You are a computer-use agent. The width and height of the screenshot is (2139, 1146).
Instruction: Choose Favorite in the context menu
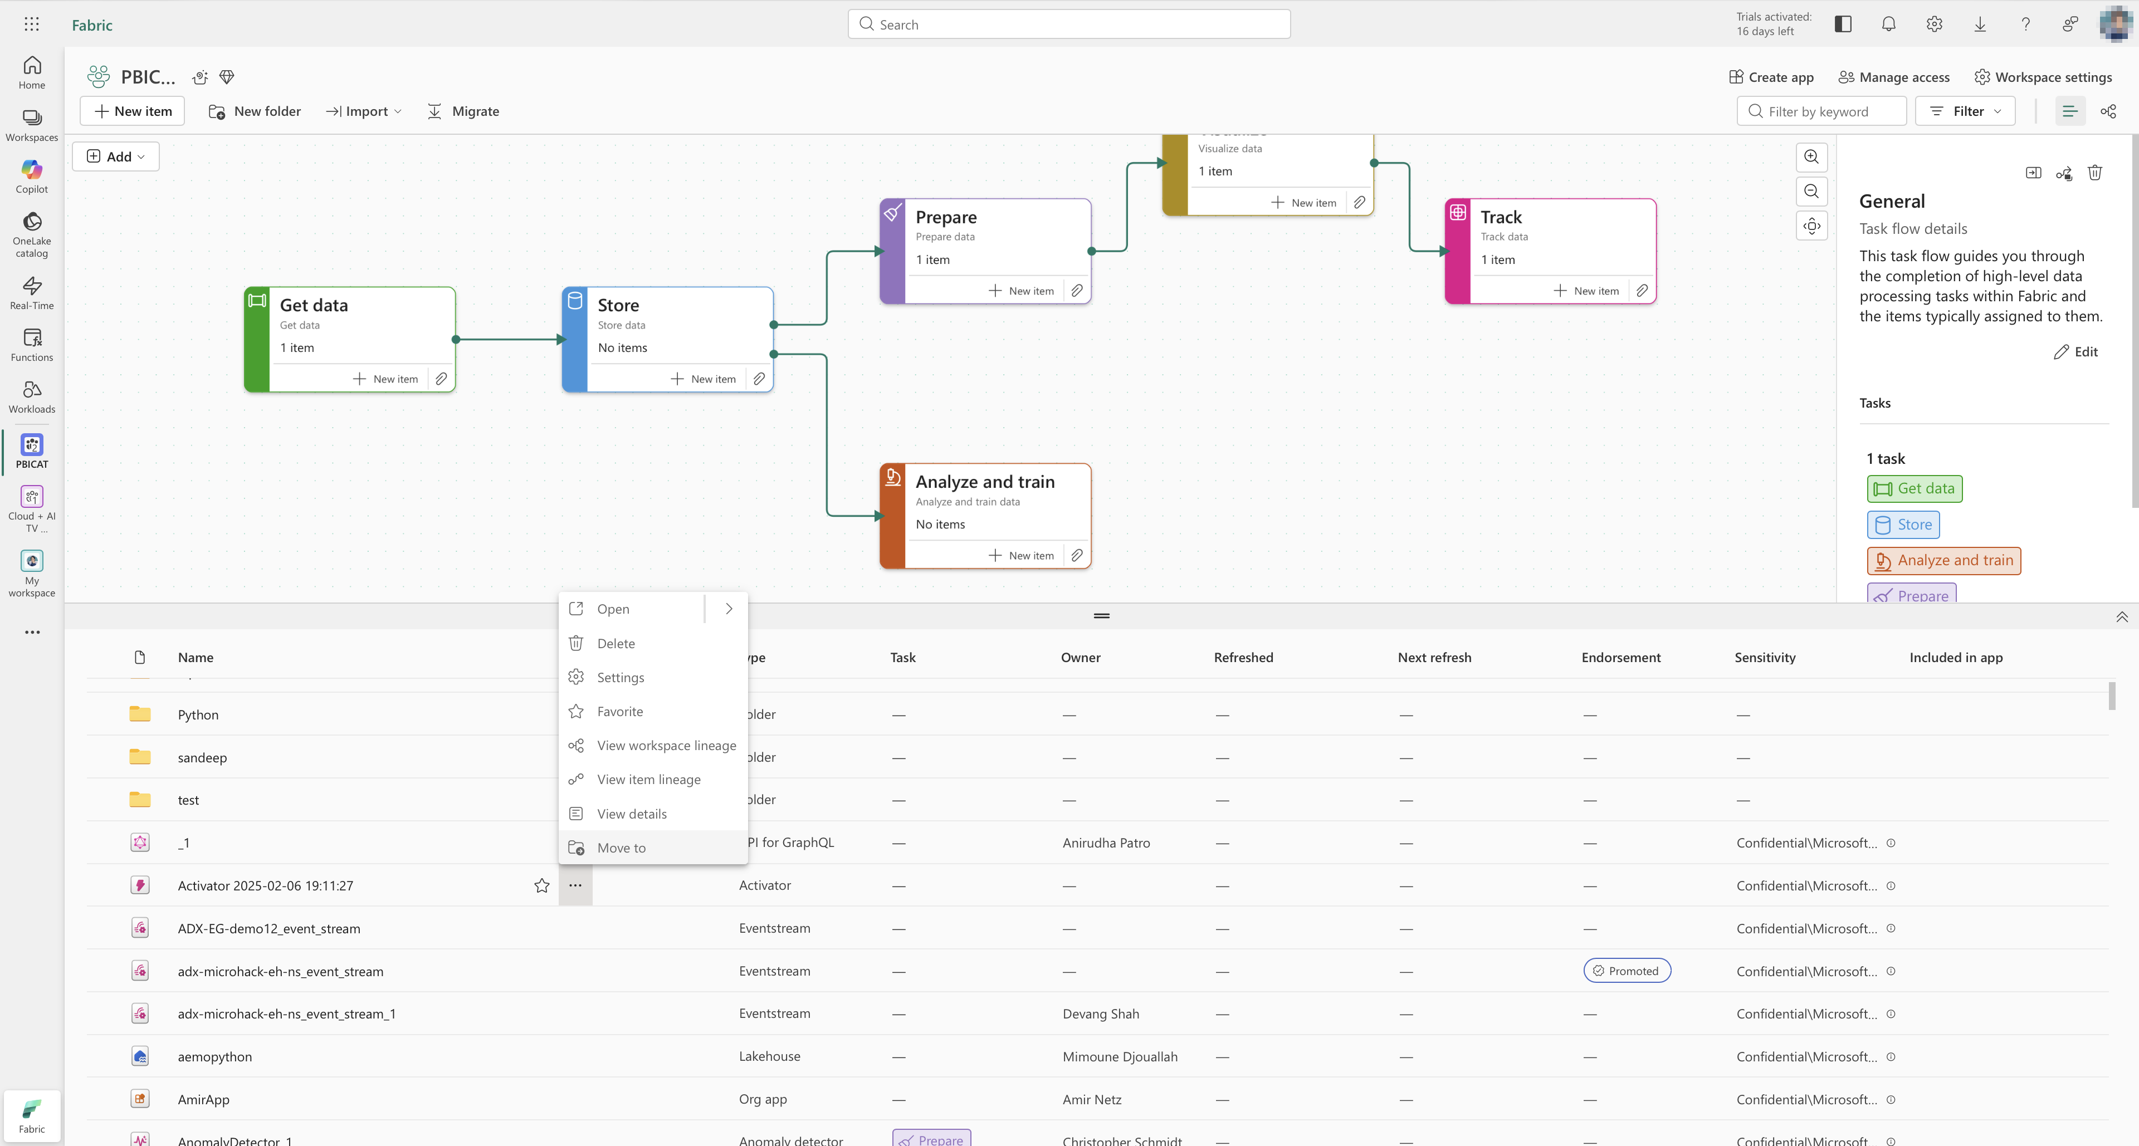tap(653, 711)
